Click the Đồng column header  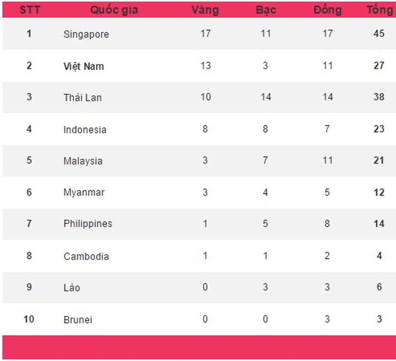coord(327,10)
